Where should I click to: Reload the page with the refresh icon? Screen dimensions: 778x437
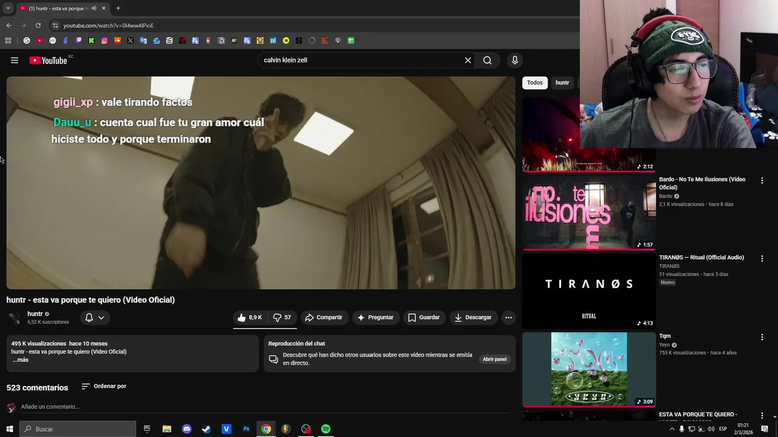[38, 25]
